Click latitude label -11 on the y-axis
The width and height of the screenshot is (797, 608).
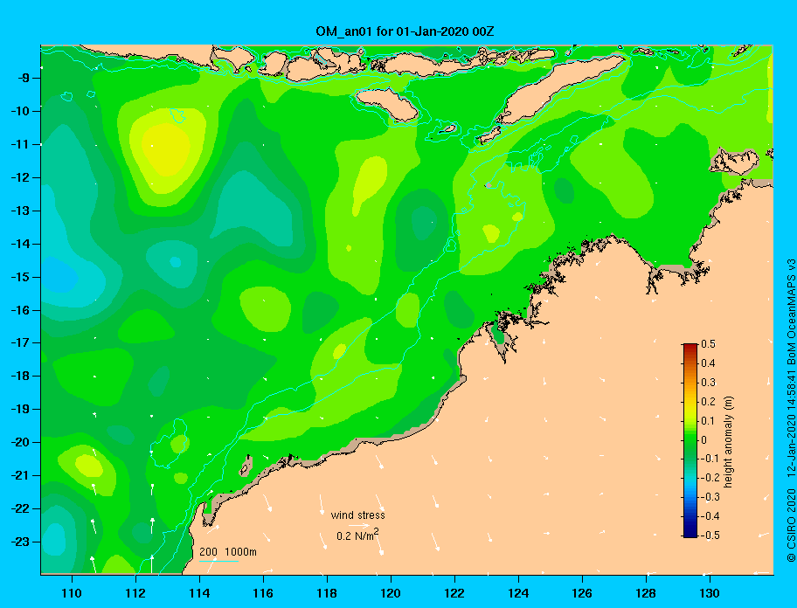(21, 144)
